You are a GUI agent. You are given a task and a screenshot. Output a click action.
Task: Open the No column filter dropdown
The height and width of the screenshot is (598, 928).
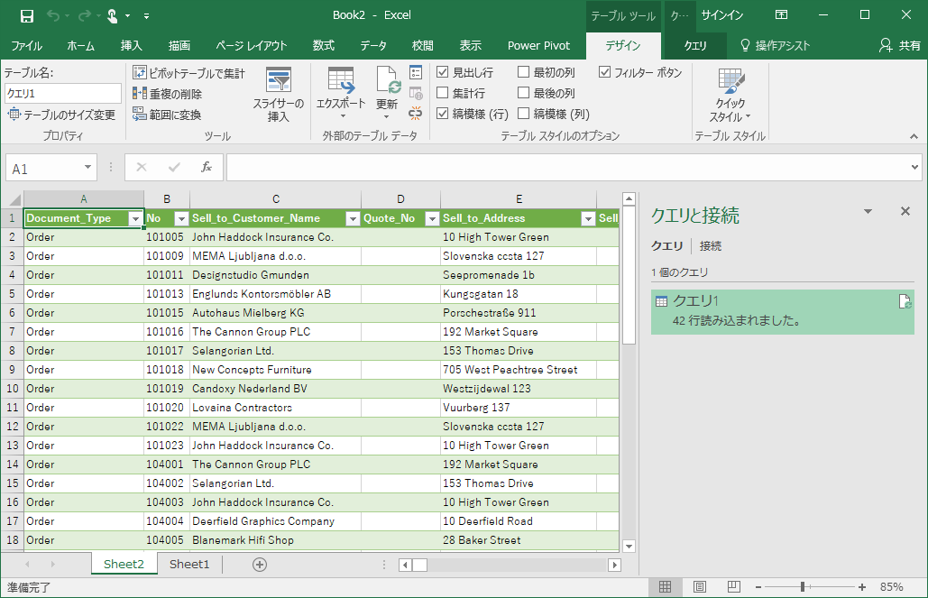click(181, 218)
